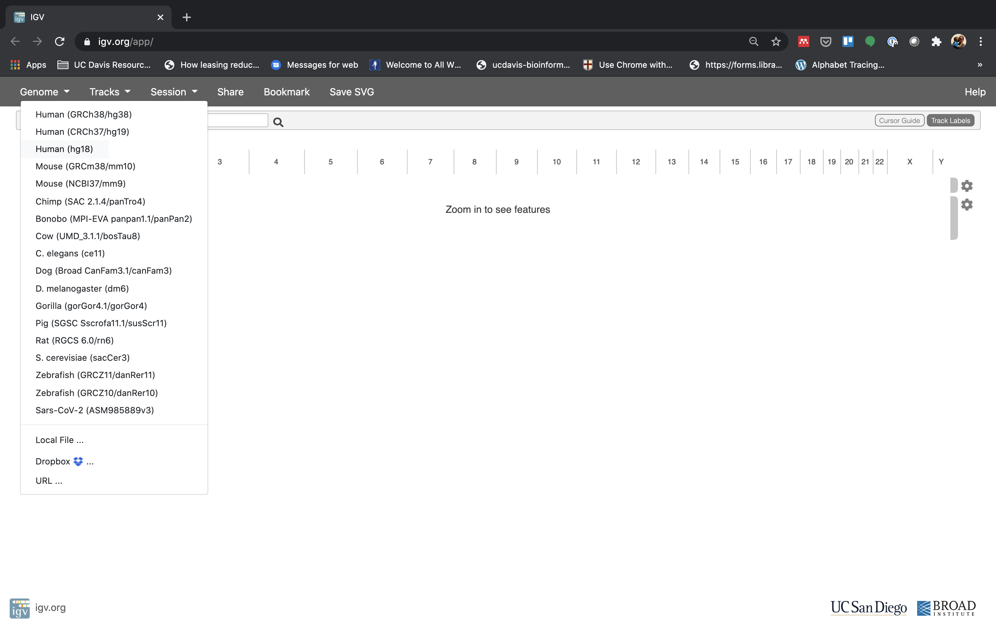Open settings gear for the second track
This screenshot has height=622, width=996.
966,205
